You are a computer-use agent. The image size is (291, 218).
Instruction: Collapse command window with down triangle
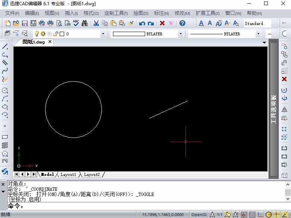3,192
